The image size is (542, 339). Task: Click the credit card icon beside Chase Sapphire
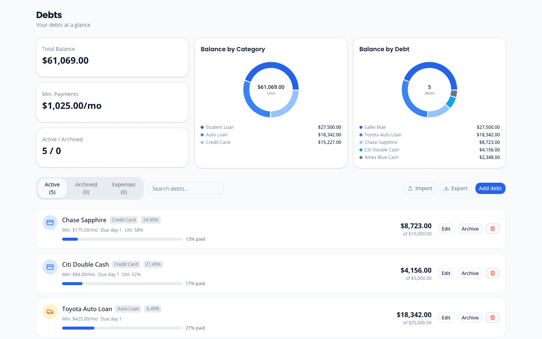coord(50,223)
